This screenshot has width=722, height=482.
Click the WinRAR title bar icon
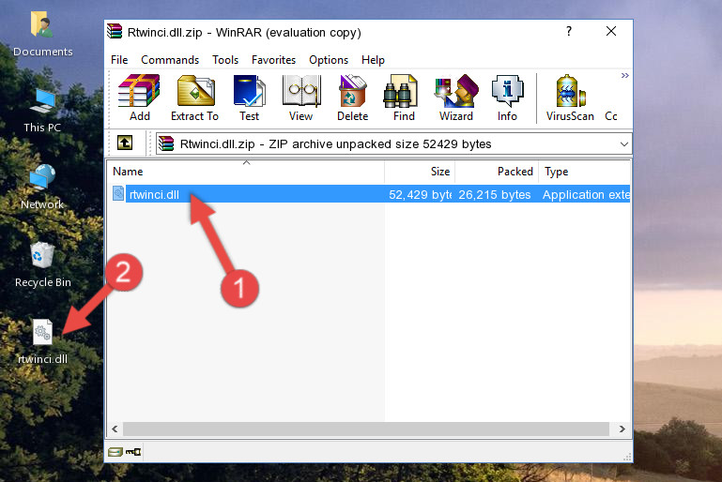point(115,31)
